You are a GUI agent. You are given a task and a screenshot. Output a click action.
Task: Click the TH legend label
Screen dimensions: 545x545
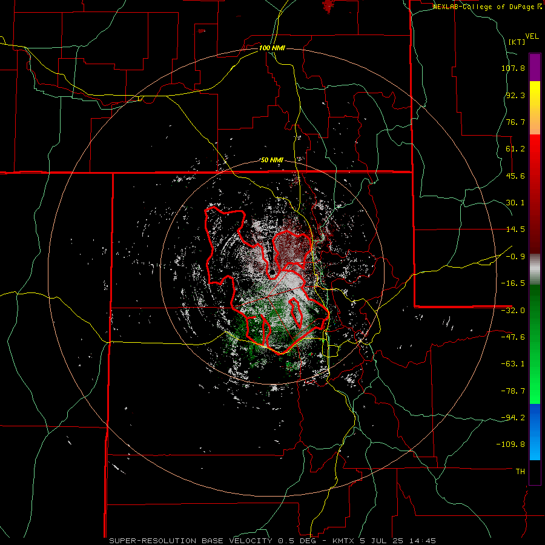click(x=520, y=472)
